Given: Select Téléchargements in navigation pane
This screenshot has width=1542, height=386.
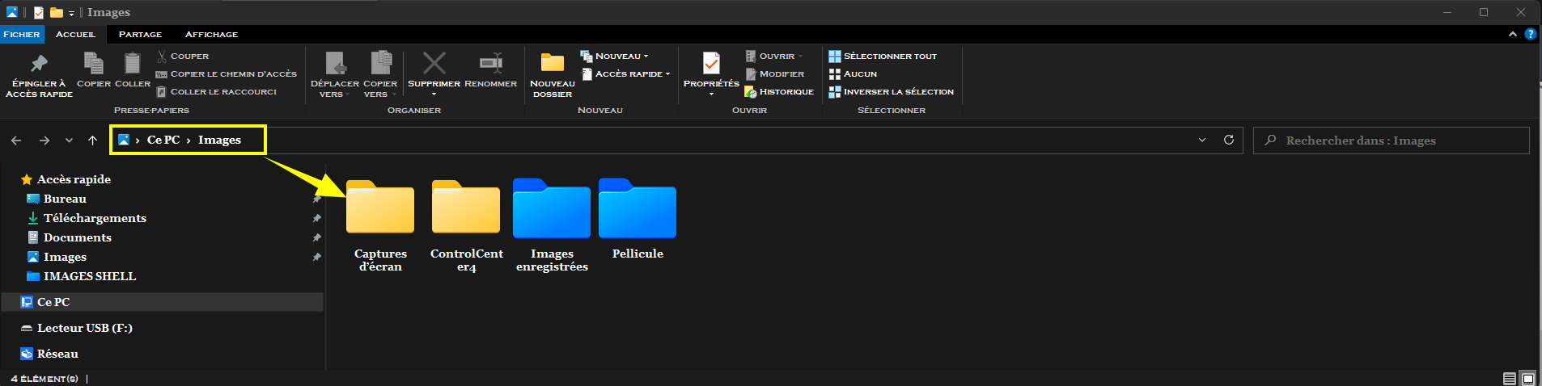Looking at the screenshot, I should coord(95,218).
